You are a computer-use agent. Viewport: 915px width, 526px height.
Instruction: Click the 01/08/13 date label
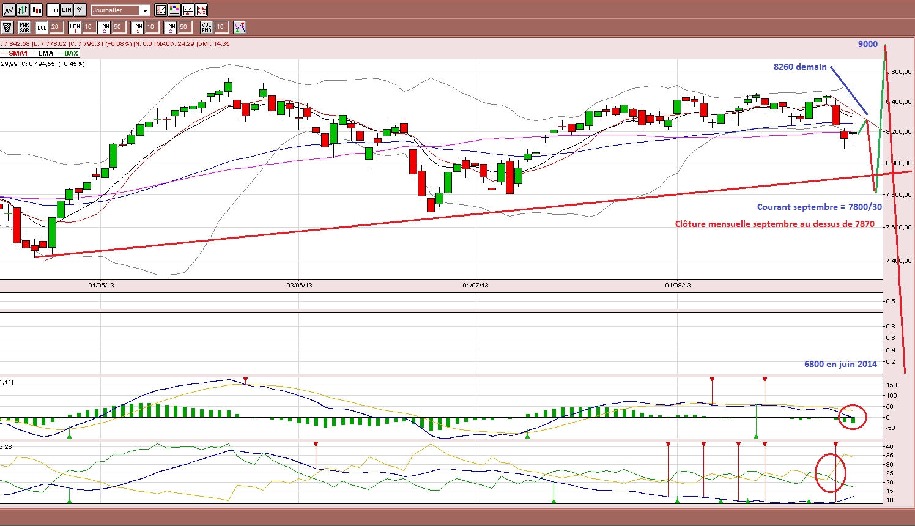click(678, 286)
